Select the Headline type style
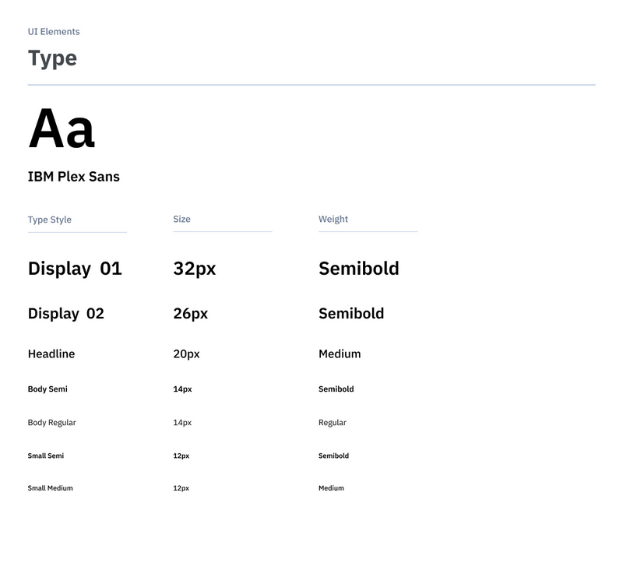 point(51,354)
